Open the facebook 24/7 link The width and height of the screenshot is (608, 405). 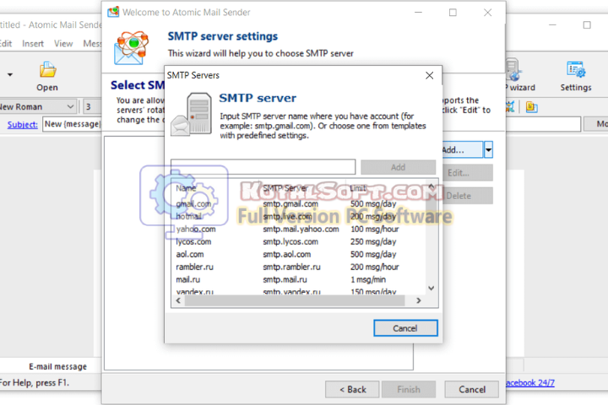[530, 382]
